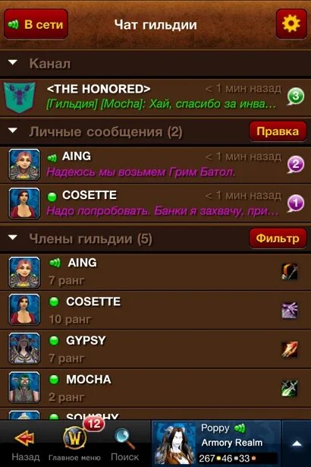Open THE HONORED guild channel crest
This screenshot has width=311, height=467.
coord(20,97)
